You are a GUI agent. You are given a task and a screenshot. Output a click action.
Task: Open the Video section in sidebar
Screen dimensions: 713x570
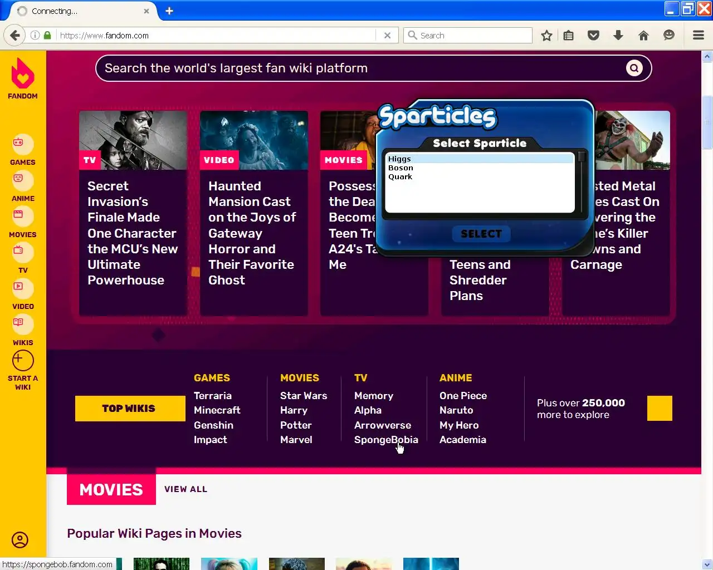23,294
